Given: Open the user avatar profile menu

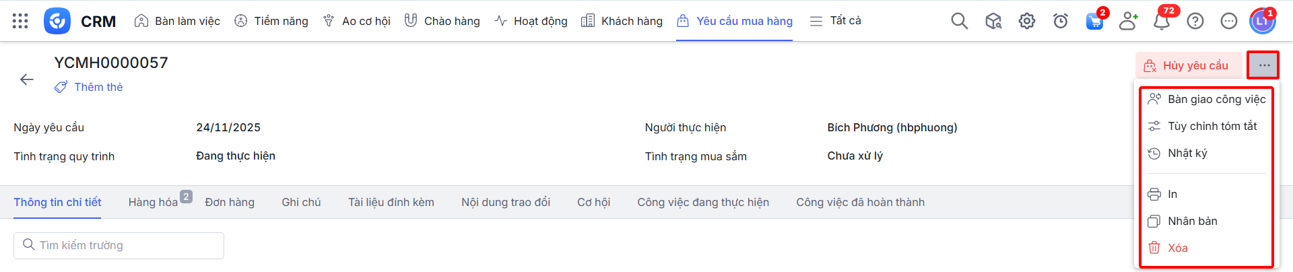Looking at the screenshot, I should pos(1262,21).
